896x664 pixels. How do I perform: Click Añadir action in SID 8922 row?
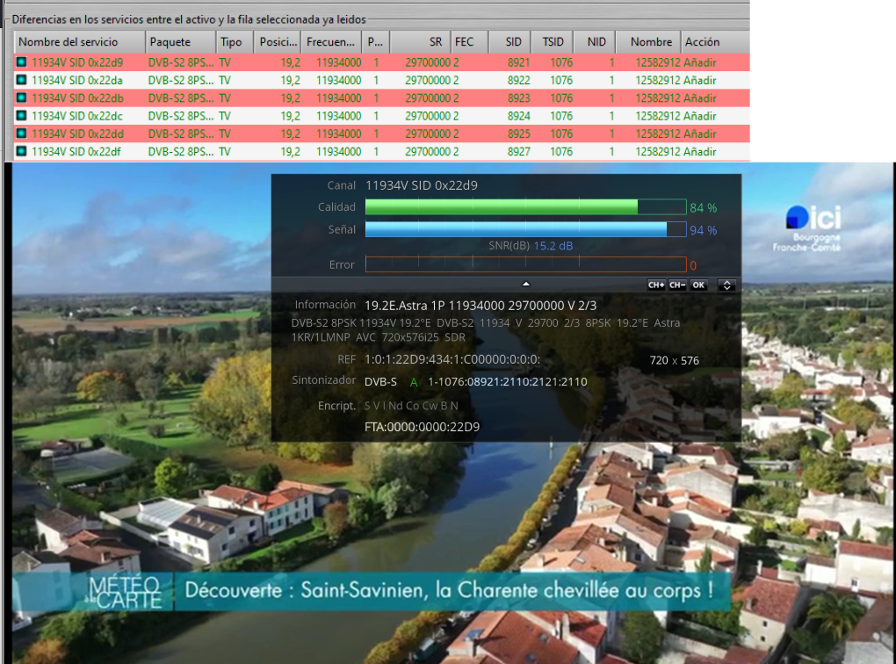pyautogui.click(x=699, y=80)
